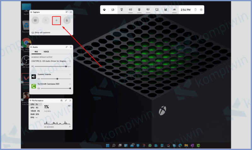The image size is (252, 150).
Task: Switch to the VOICE tab
Action: [x=46, y=52]
